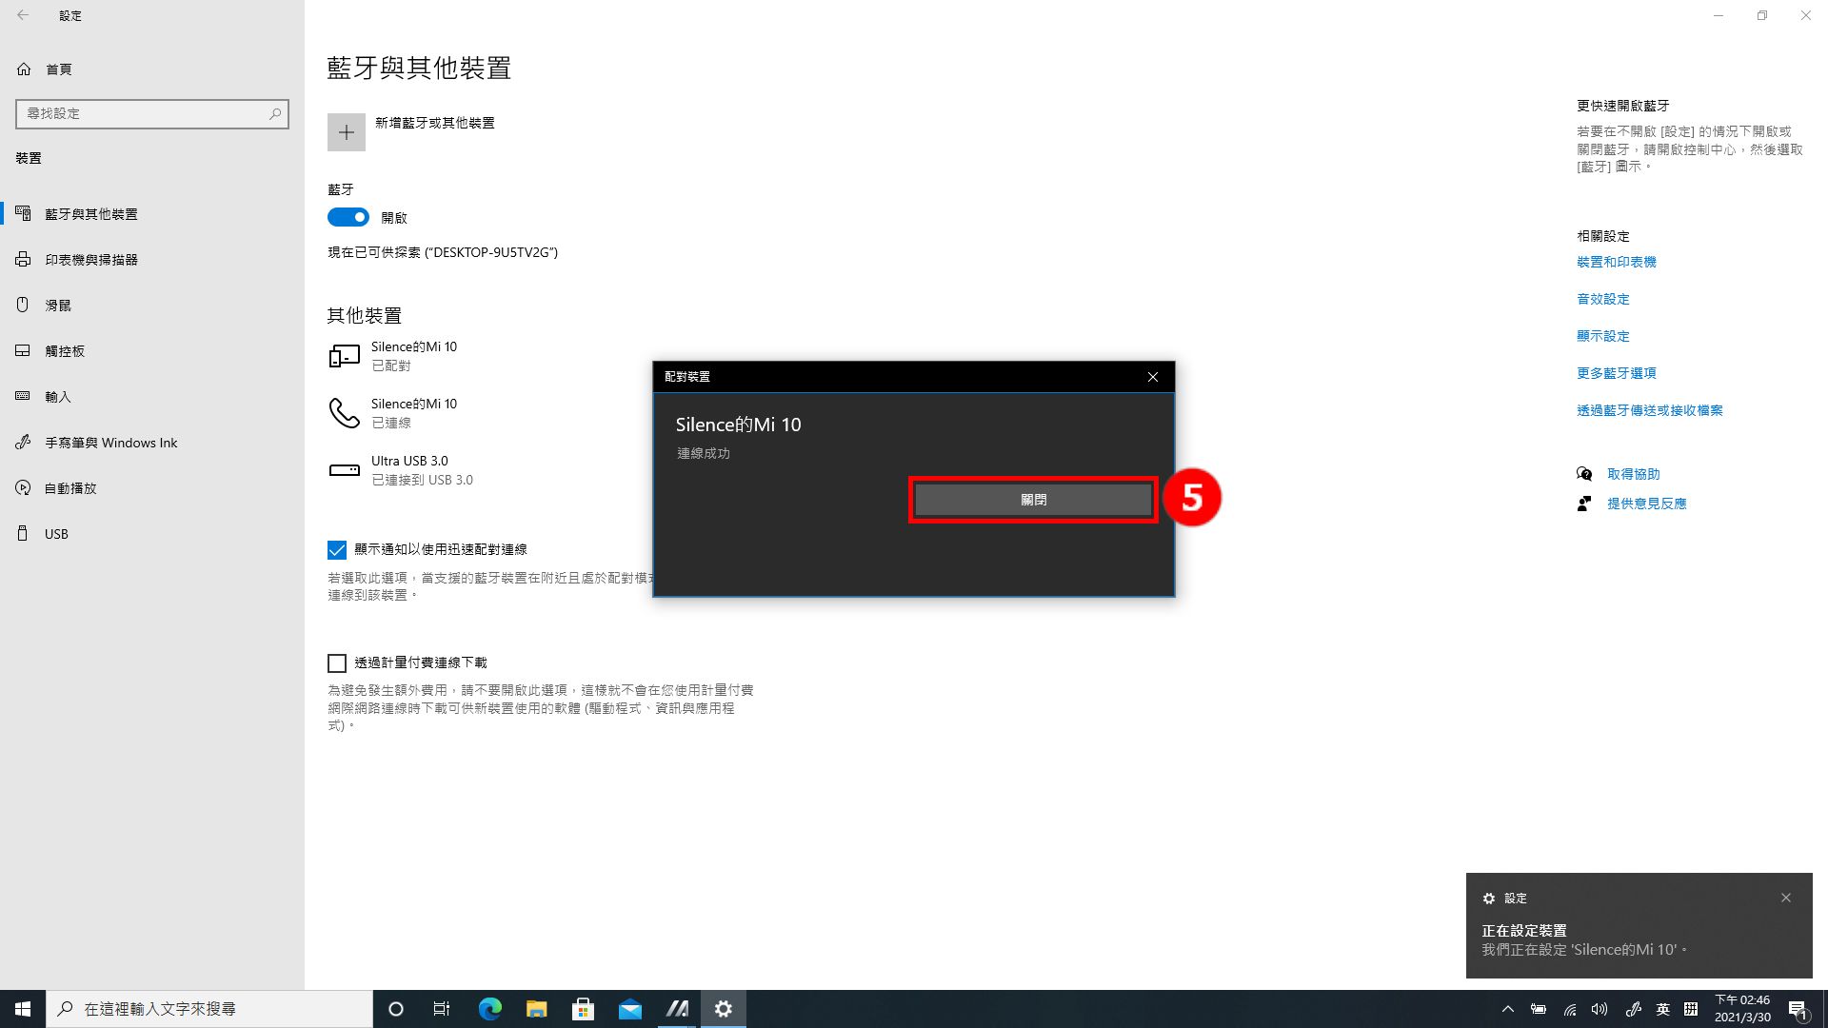Select the Ultra USB 3.0 device icon
Screen dimensions: 1828x1028
coord(344,470)
